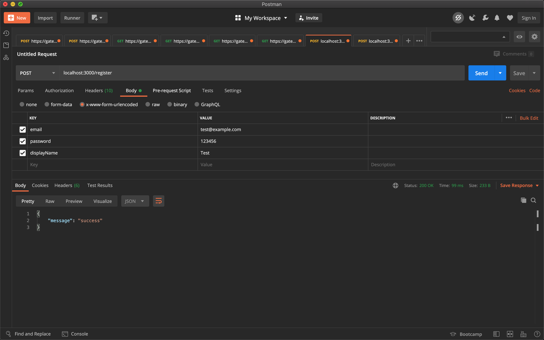Open environment quick look eye icon
Viewport: 544px width, 340px height.
click(519, 37)
